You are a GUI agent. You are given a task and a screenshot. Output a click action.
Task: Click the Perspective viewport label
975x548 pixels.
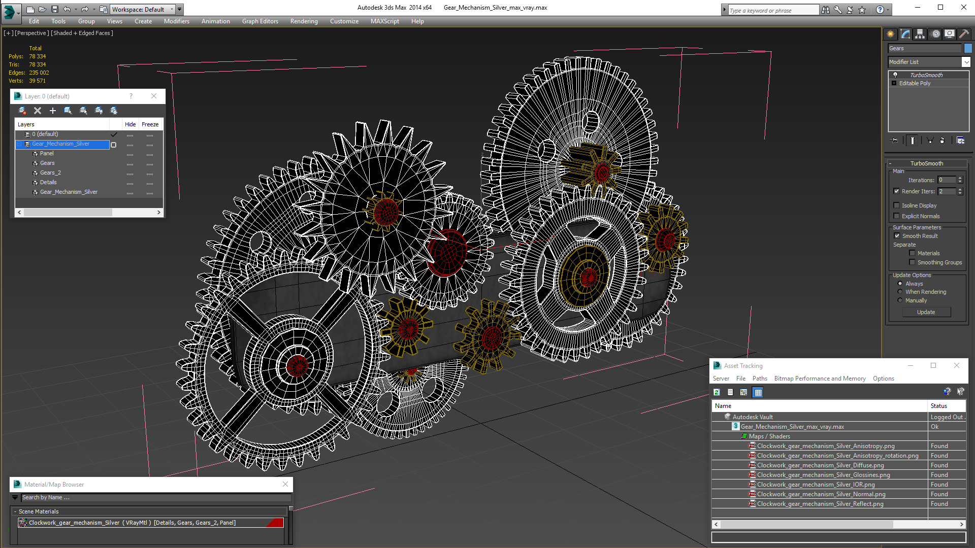[32, 33]
